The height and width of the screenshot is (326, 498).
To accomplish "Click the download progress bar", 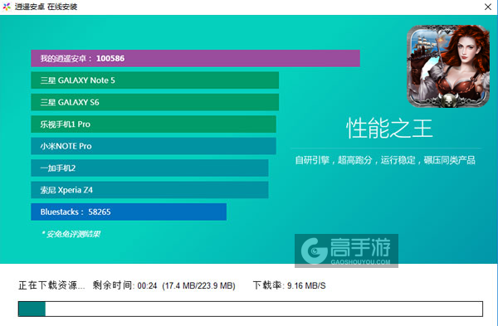I will point(251,309).
